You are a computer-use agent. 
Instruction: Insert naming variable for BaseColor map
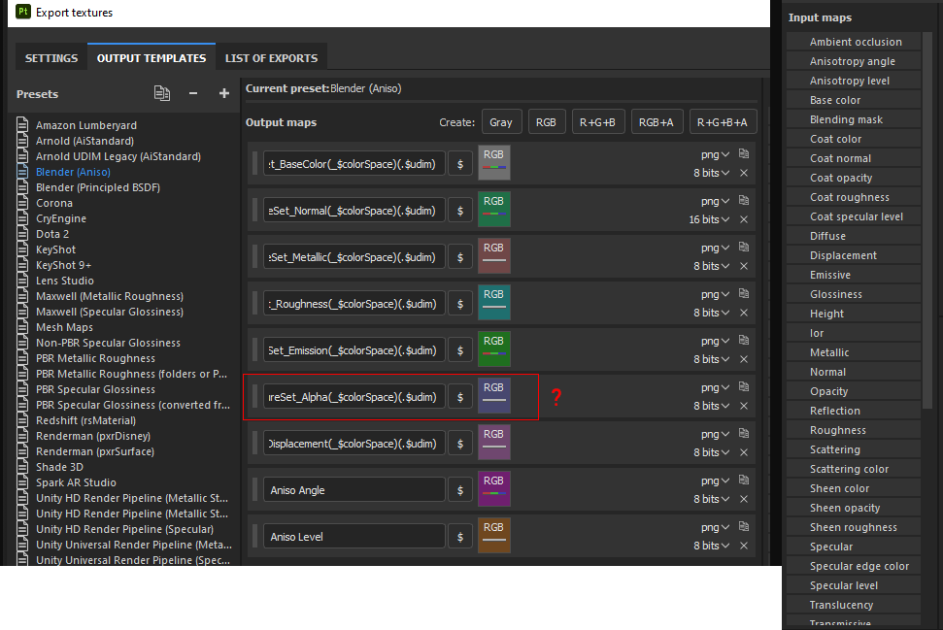460,164
